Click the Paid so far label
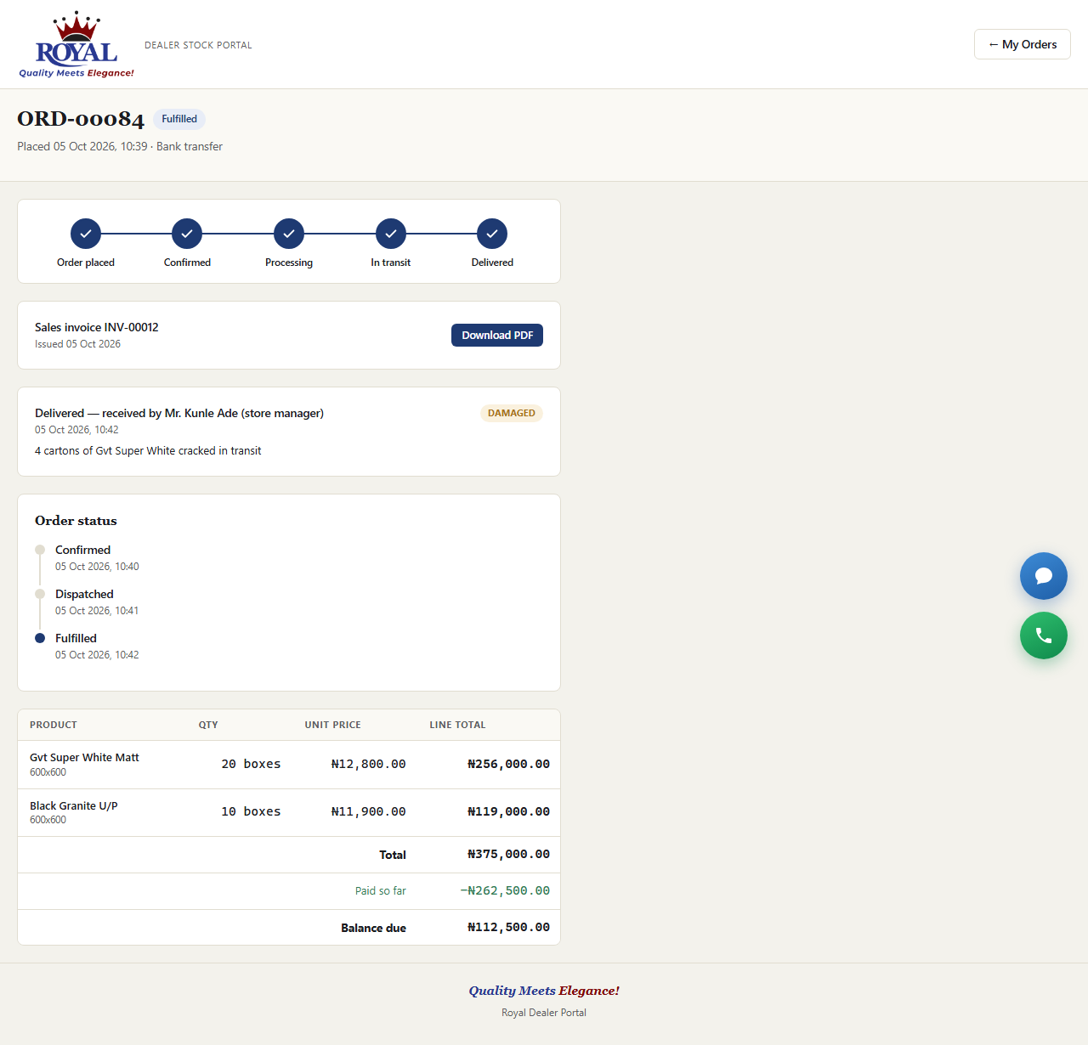Screen dimensions: 1088x1045 tap(380, 890)
